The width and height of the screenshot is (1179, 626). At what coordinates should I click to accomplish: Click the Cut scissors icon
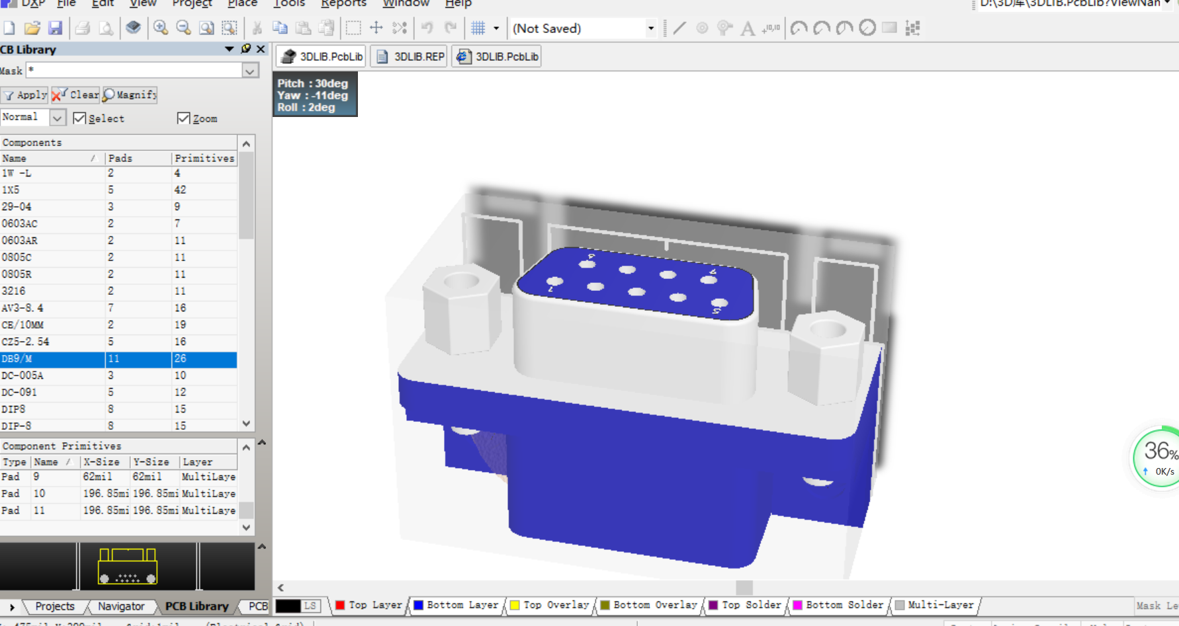(x=257, y=28)
